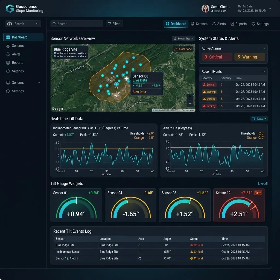Click the lower Settings icon in sidebar
280x280 pixels.
click(x=8, y=91)
